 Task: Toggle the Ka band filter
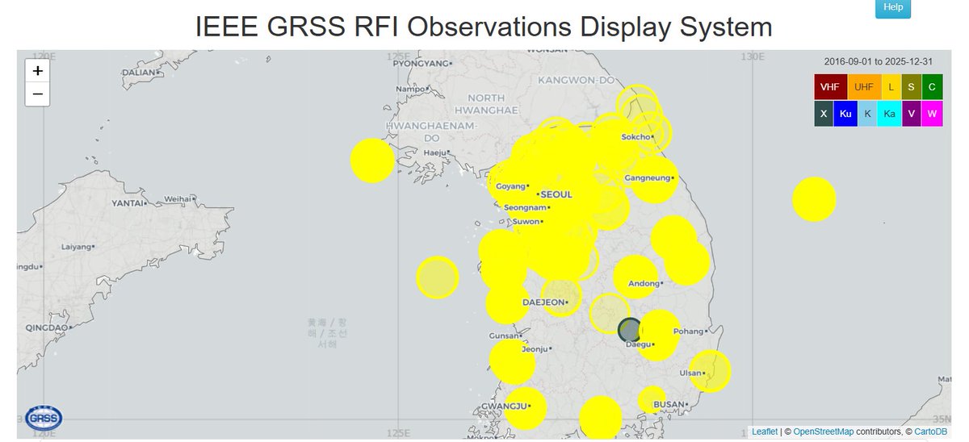(x=889, y=115)
